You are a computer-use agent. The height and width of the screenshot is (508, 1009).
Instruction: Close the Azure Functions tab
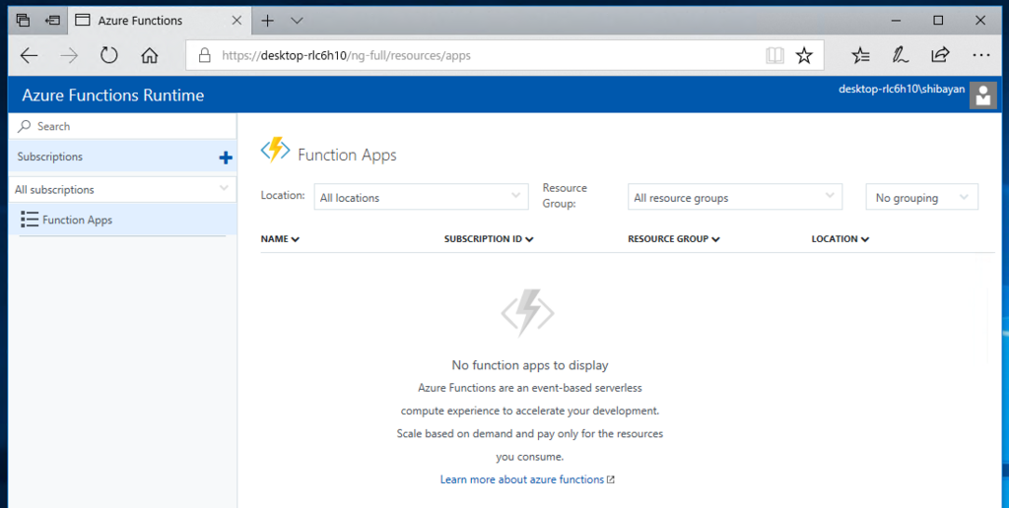click(x=236, y=21)
